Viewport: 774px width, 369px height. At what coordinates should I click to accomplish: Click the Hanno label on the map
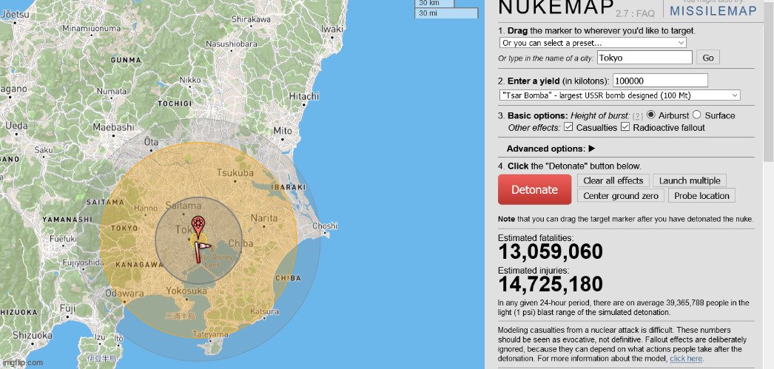pyautogui.click(x=146, y=209)
